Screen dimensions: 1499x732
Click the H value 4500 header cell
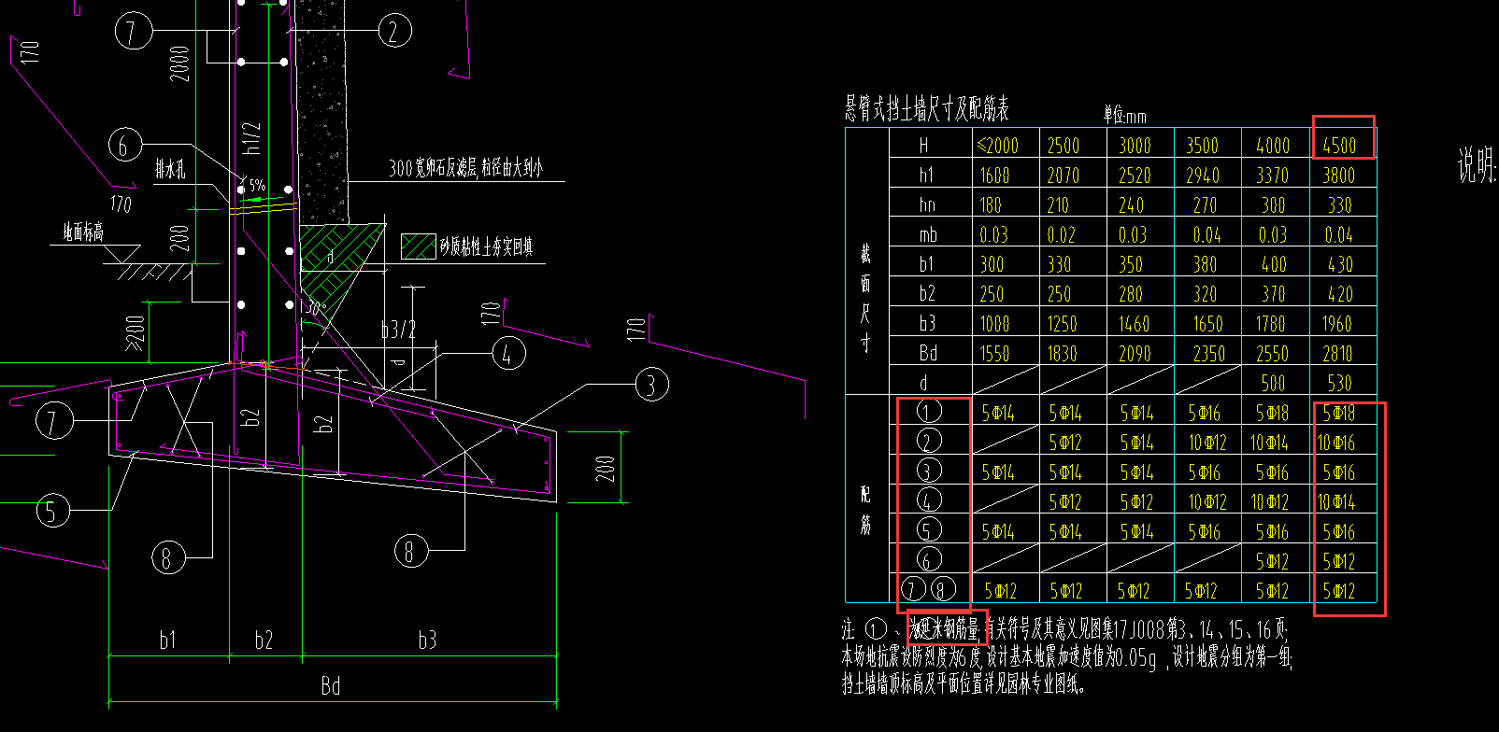click(x=1339, y=146)
